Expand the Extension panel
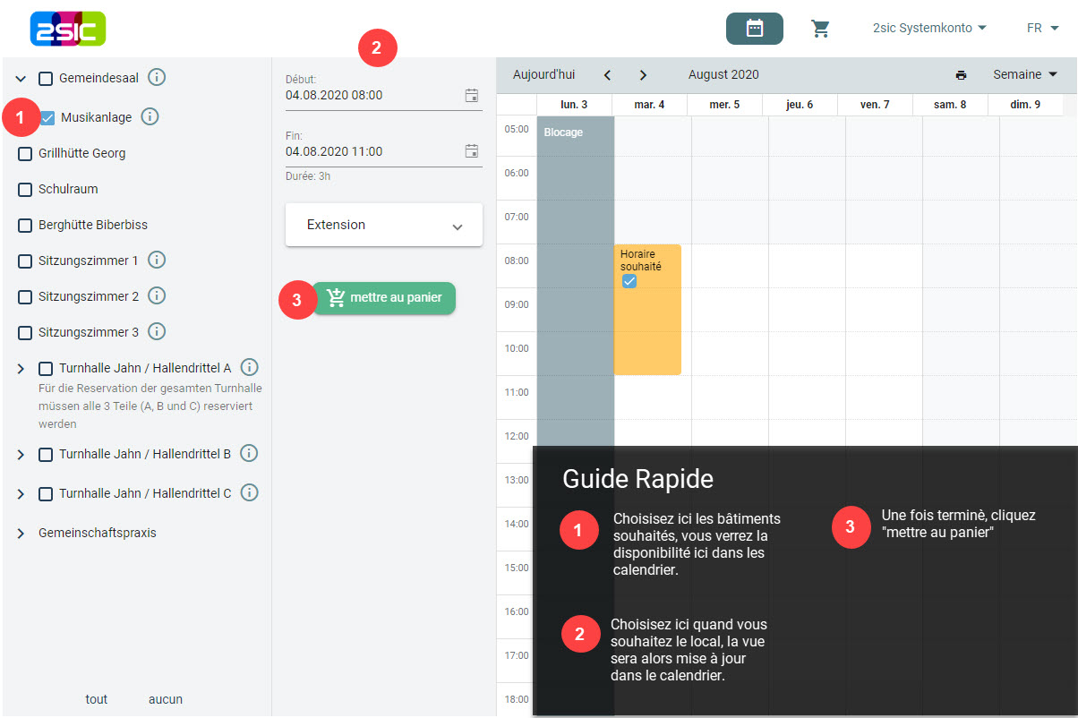The image size is (1078, 718). [x=384, y=225]
